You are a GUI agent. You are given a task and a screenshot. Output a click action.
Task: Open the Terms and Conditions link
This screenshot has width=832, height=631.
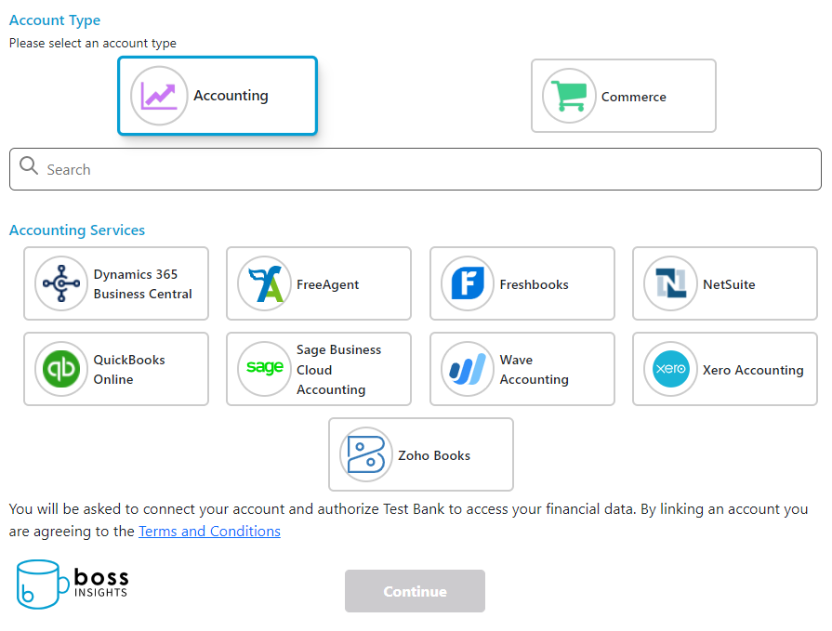(209, 532)
